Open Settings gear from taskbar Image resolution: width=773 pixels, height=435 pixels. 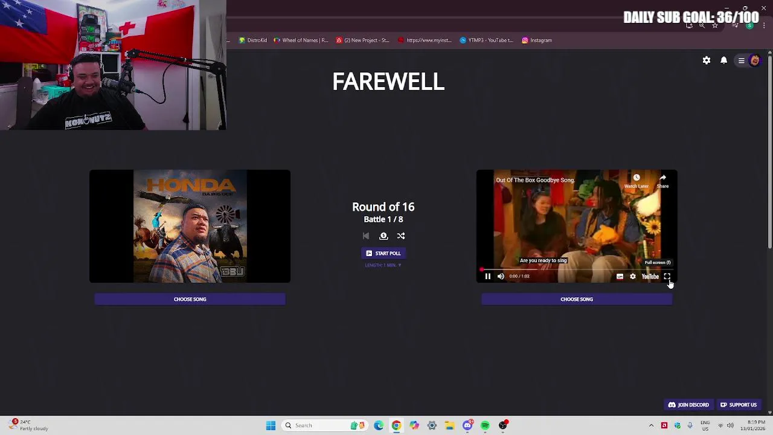432,425
